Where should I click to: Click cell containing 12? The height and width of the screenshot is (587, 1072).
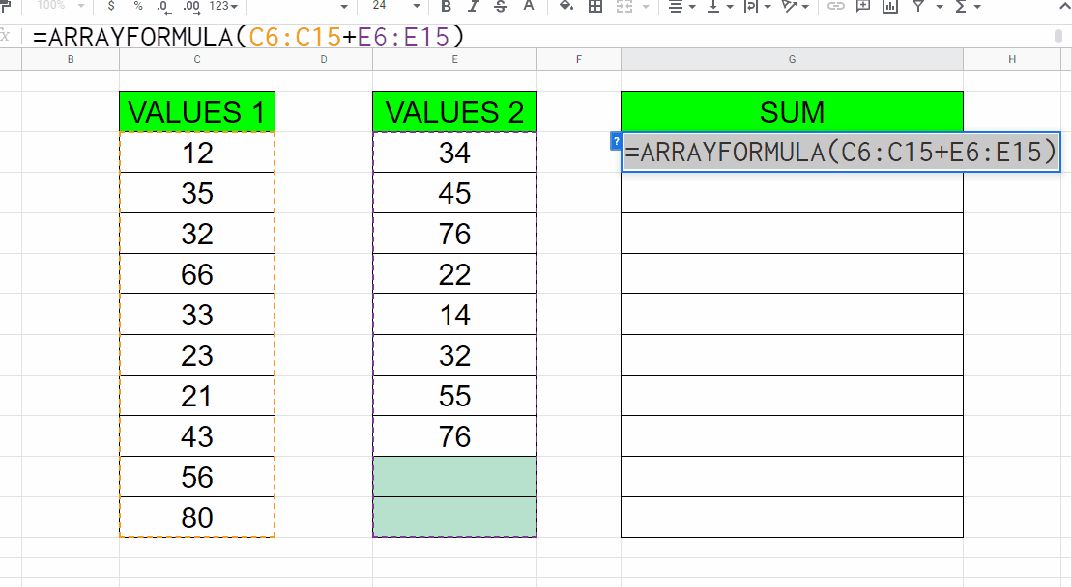(x=197, y=153)
